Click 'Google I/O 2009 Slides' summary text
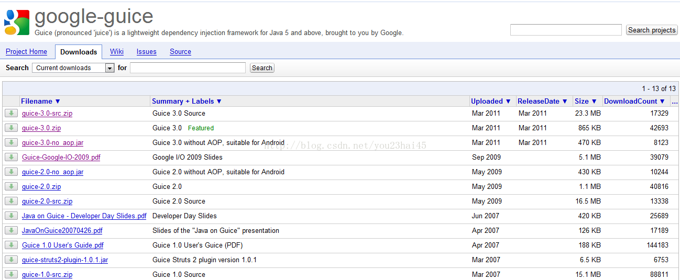The height and width of the screenshot is (280, 680). tap(188, 157)
